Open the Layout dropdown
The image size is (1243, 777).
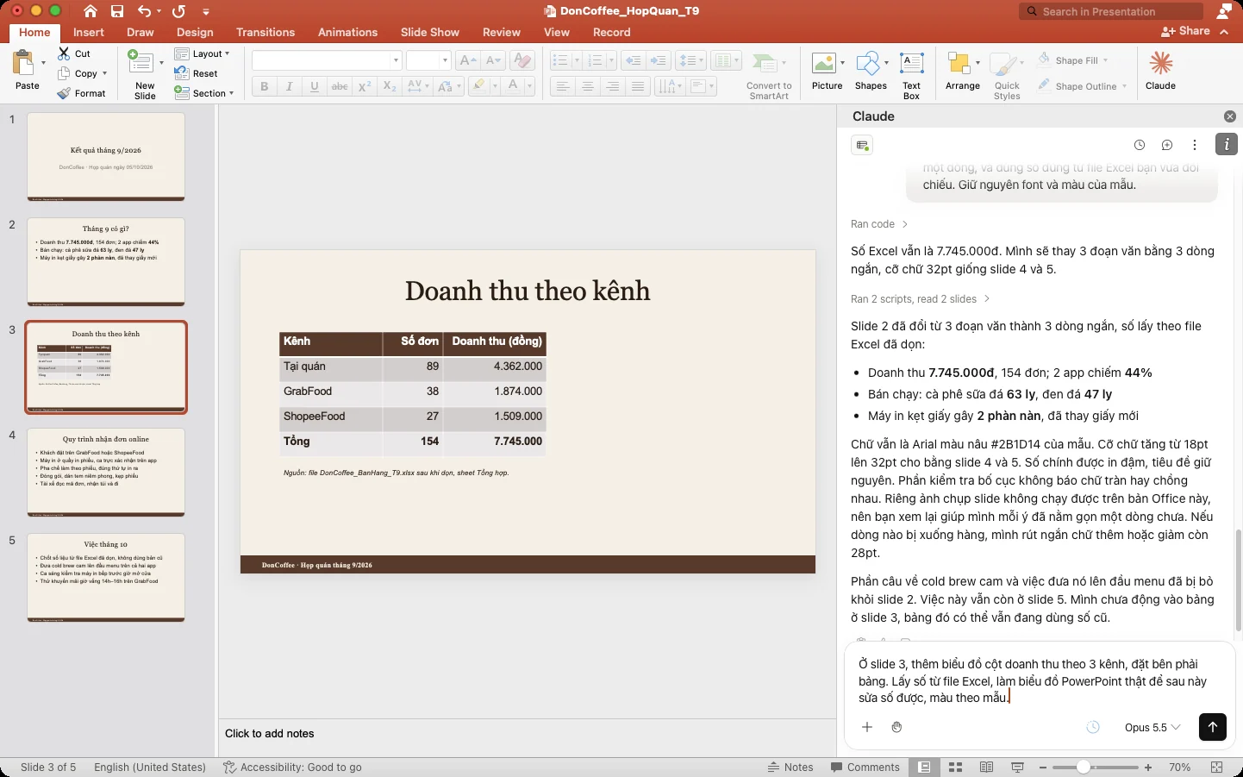pyautogui.click(x=203, y=53)
